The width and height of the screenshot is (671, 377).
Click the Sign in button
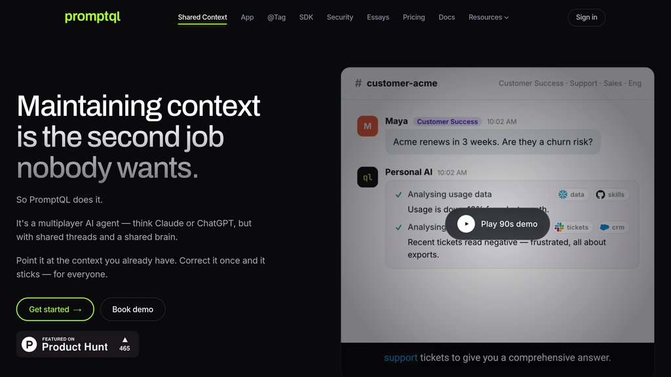(586, 18)
